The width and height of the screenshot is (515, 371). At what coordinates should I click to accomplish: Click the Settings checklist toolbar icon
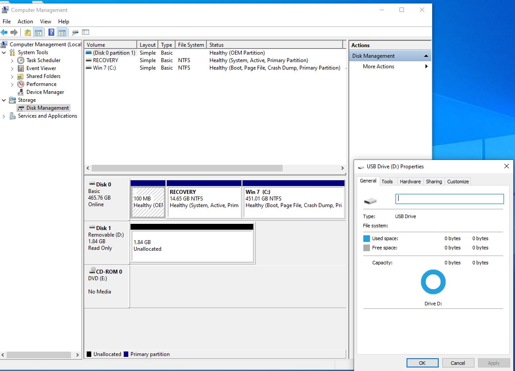coord(86,32)
